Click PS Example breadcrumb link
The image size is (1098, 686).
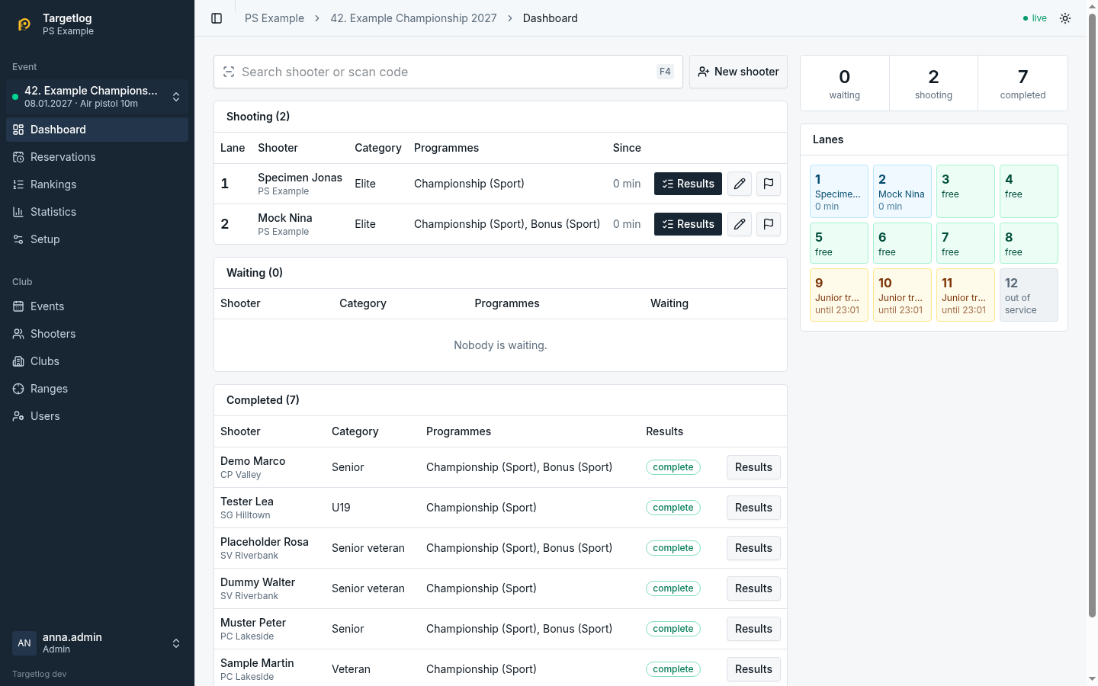pos(274,18)
